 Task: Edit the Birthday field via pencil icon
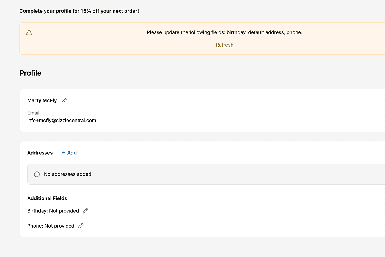[86, 211]
